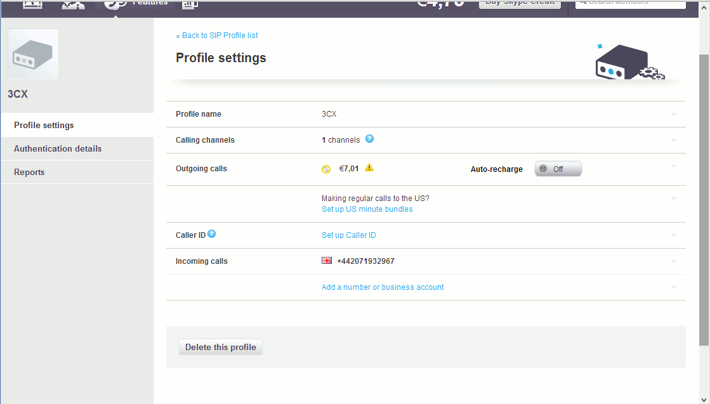
Task: Click the Skype credit coin icon
Action: tap(326, 169)
